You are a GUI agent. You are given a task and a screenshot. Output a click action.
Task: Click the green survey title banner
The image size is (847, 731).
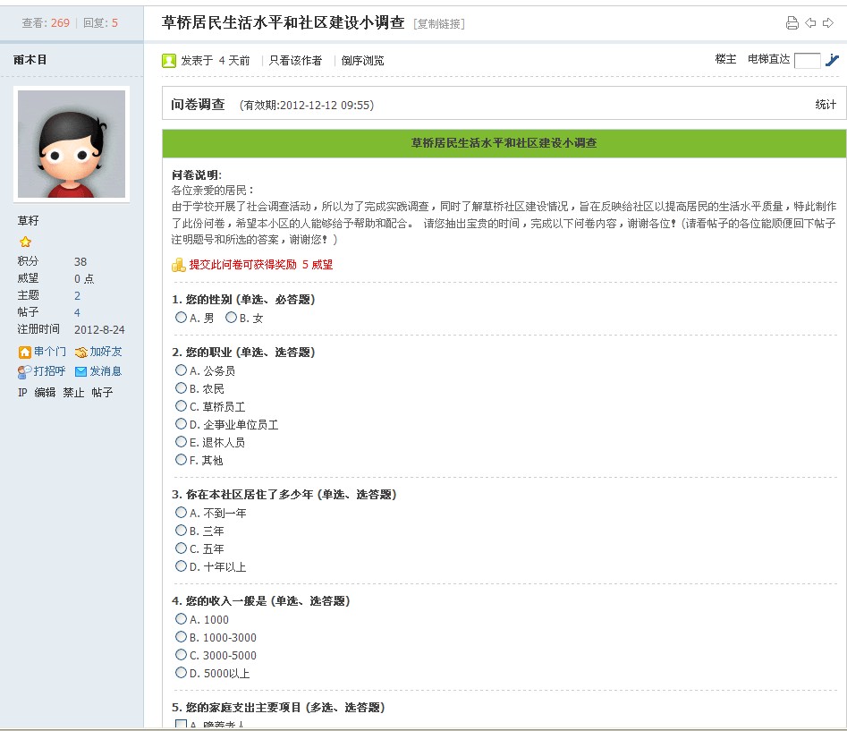point(504,143)
